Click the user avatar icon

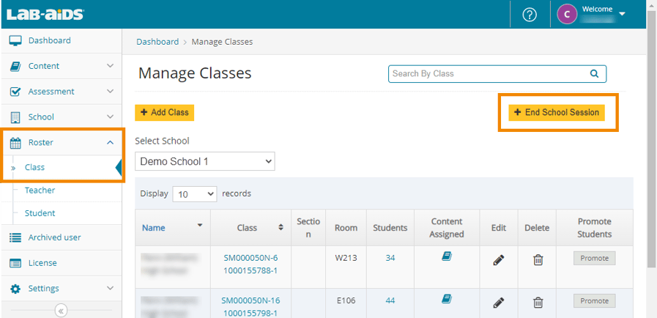pyautogui.click(x=567, y=14)
